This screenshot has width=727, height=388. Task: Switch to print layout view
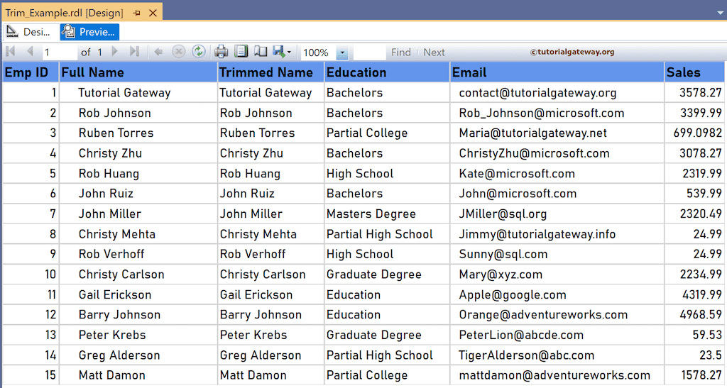point(241,52)
